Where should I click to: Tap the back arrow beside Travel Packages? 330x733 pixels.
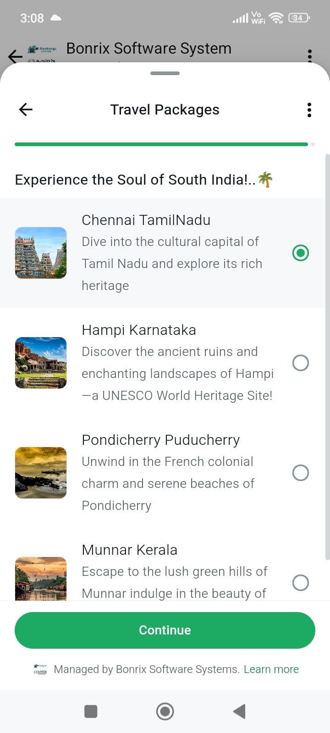(26, 109)
